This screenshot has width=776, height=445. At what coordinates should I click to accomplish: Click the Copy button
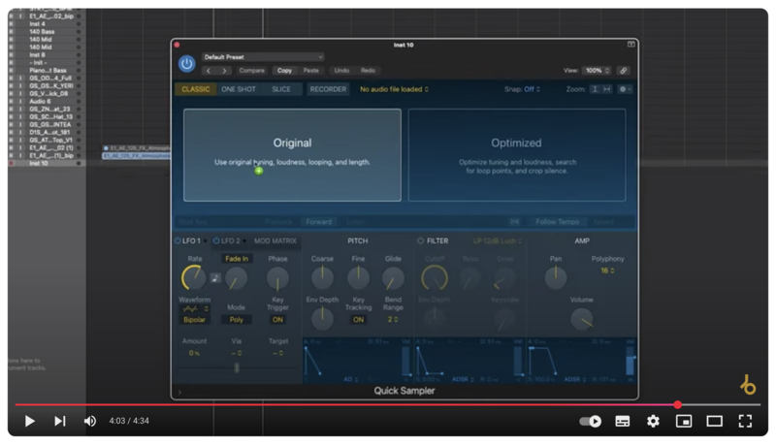point(284,71)
